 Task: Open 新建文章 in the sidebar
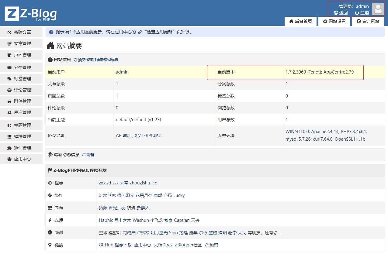coord(21,32)
